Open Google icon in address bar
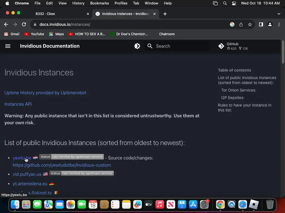 pos(232,24)
